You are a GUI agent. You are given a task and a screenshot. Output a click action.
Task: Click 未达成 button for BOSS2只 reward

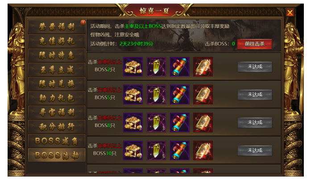tap(255, 66)
